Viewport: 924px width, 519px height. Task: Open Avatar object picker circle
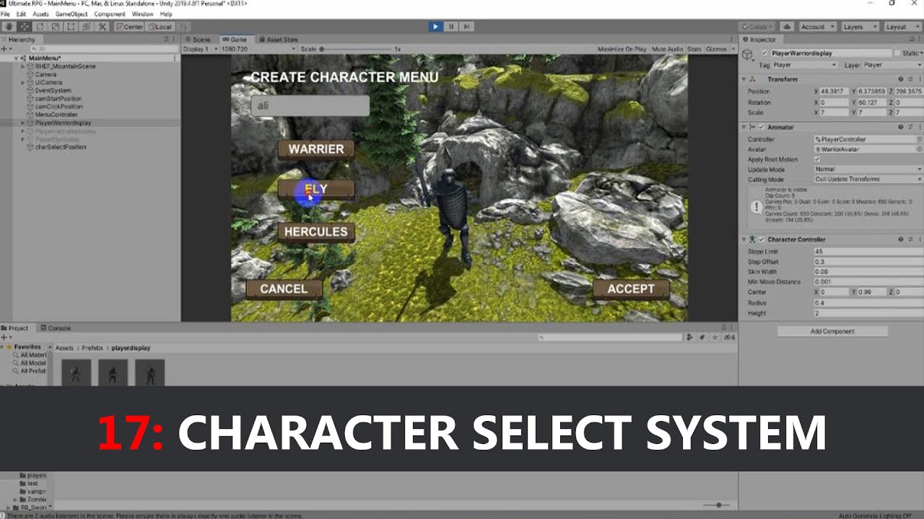919,149
